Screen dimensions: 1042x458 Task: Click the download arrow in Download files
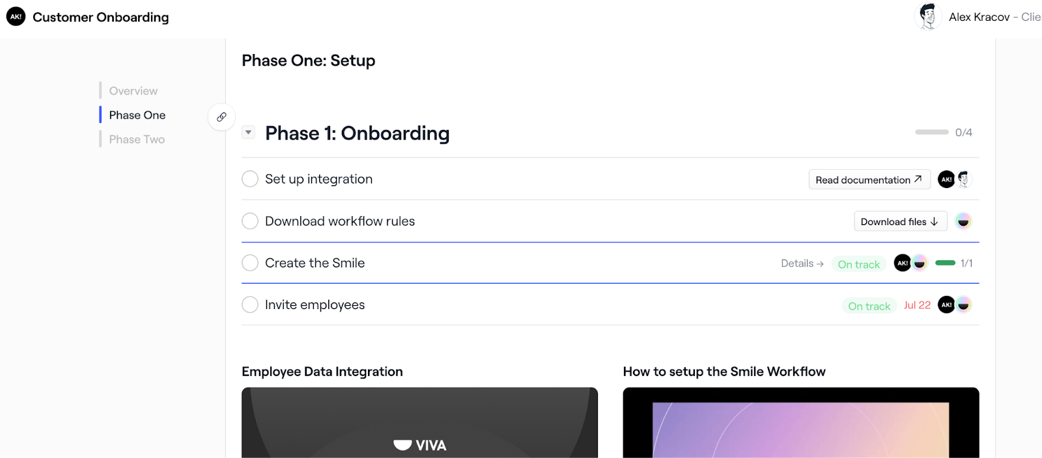pyautogui.click(x=933, y=221)
